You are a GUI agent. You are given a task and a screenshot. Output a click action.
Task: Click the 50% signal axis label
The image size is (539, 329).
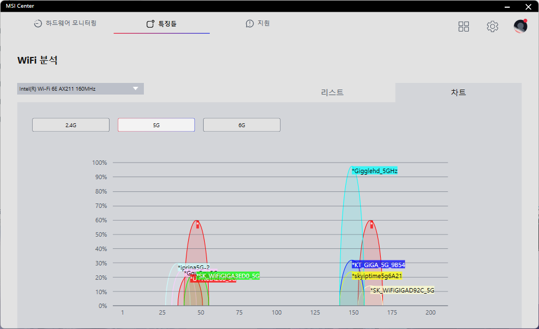(x=101, y=234)
